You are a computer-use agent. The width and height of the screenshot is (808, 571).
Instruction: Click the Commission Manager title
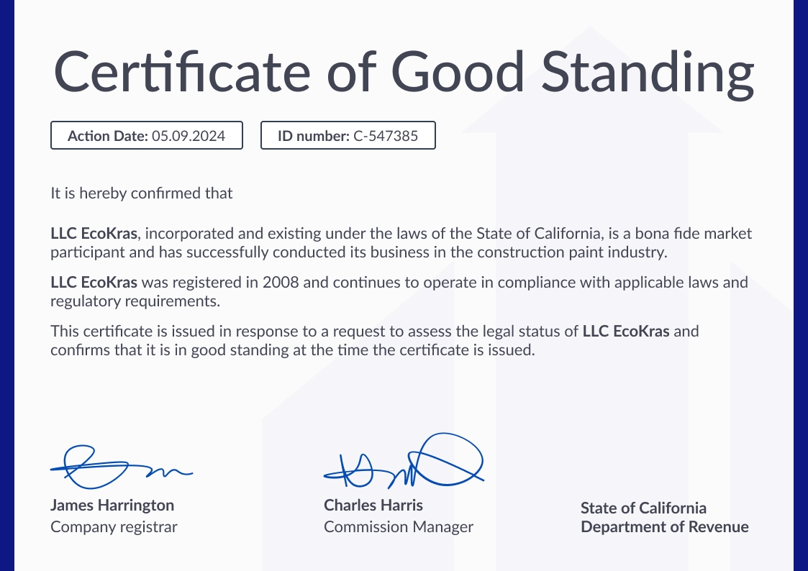pyautogui.click(x=399, y=527)
